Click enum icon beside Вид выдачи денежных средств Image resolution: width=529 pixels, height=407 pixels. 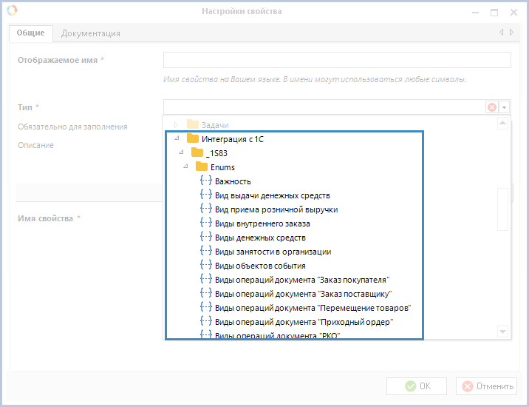coord(206,195)
